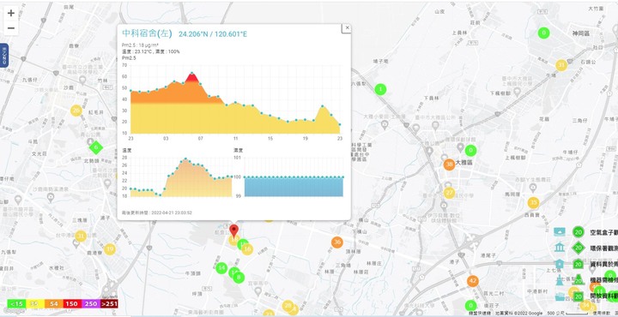Click the Pm2.5 : 18 μg/m³ reading

[x=140, y=45]
